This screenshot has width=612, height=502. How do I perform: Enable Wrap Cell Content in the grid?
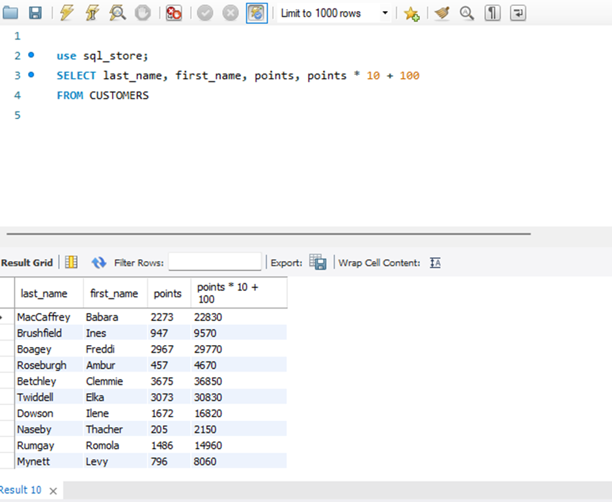[435, 262]
